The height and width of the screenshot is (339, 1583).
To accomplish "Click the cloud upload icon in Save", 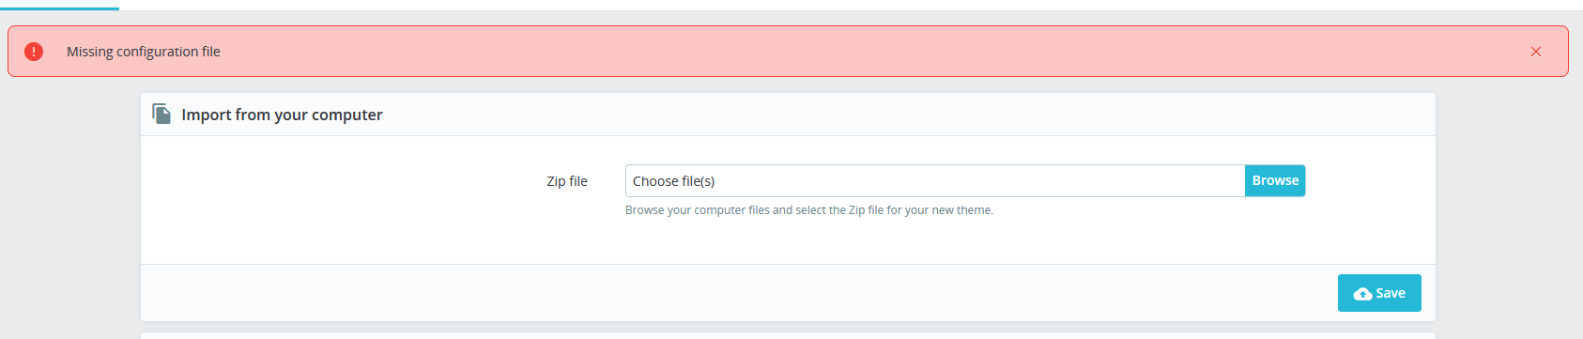I will pyautogui.click(x=1362, y=294).
